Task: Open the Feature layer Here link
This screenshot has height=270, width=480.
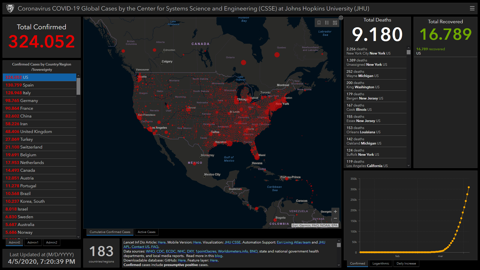Action: pos(214,260)
